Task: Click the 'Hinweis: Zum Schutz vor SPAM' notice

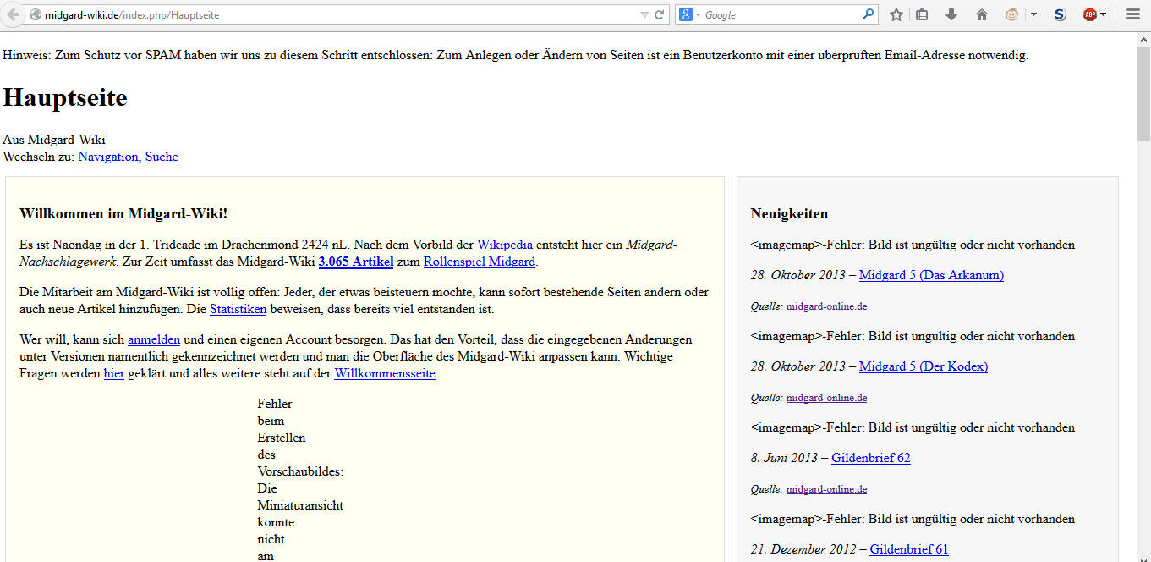Action: click(x=515, y=56)
